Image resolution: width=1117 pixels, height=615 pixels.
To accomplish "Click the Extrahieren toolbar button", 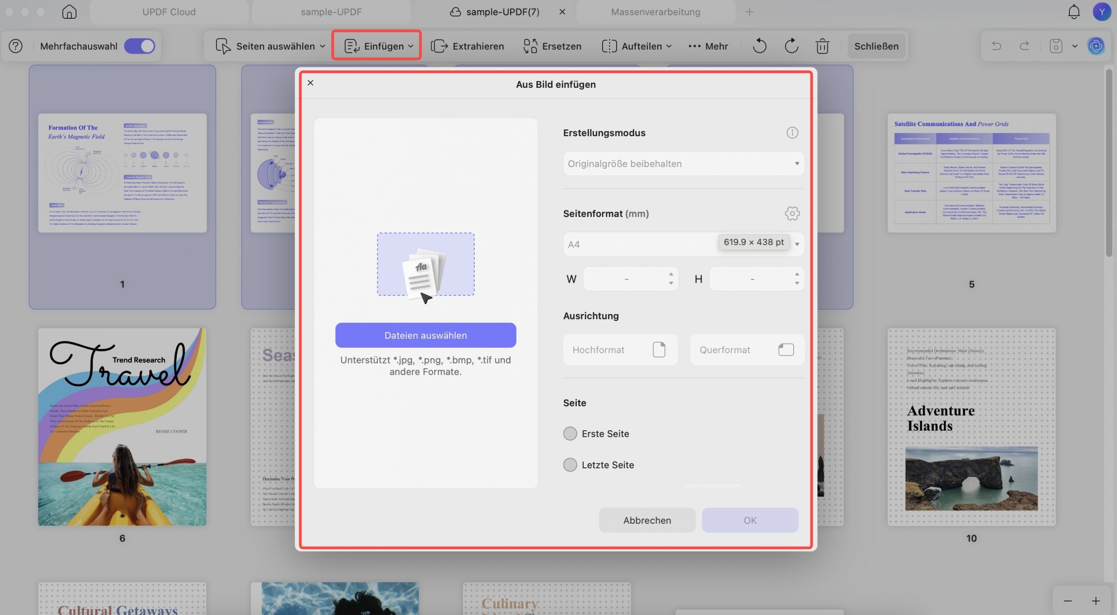I will click(x=467, y=46).
